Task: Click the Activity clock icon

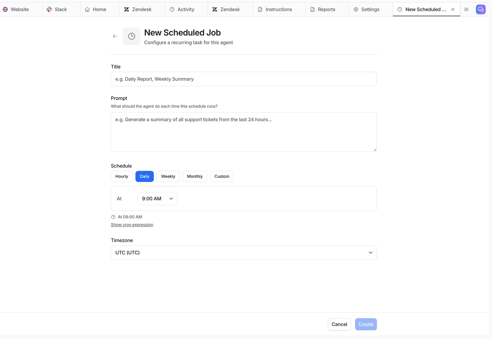Action: (x=172, y=9)
